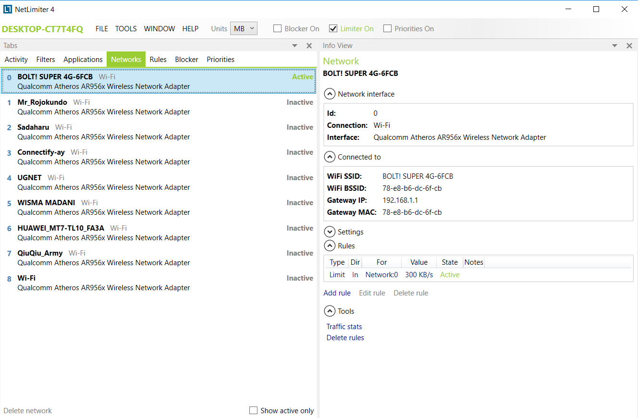
Task: Open the Tabs panel dropdown arrow
Action: pos(295,46)
